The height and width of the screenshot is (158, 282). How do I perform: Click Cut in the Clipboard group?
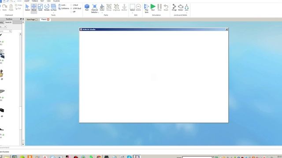[18, 8]
